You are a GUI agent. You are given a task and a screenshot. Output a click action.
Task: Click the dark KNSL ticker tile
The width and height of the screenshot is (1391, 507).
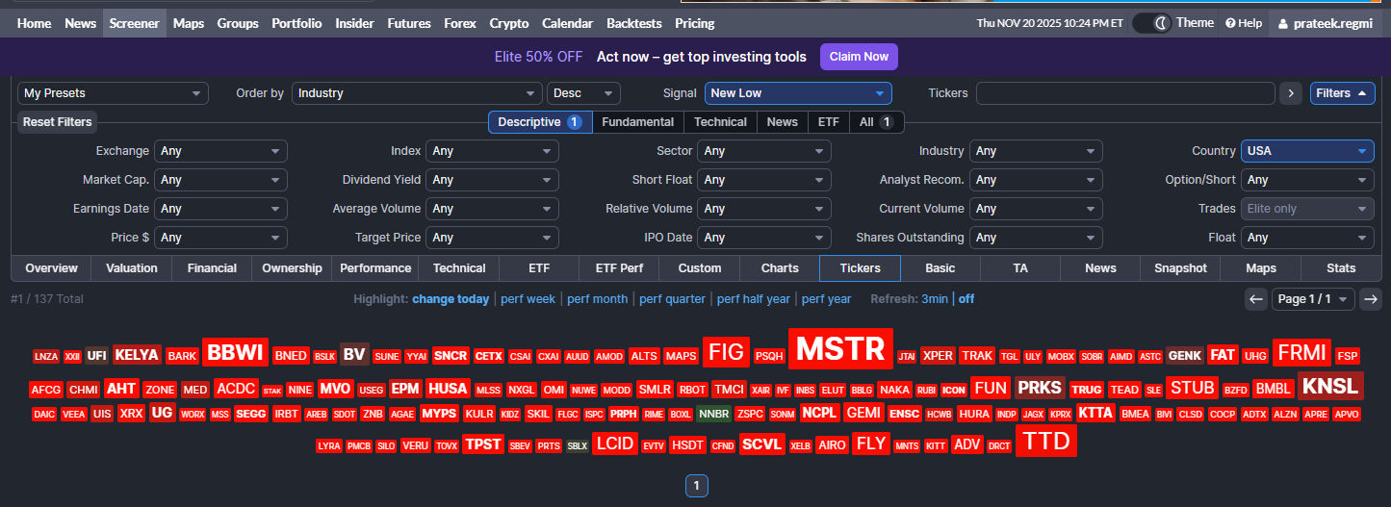point(1330,387)
